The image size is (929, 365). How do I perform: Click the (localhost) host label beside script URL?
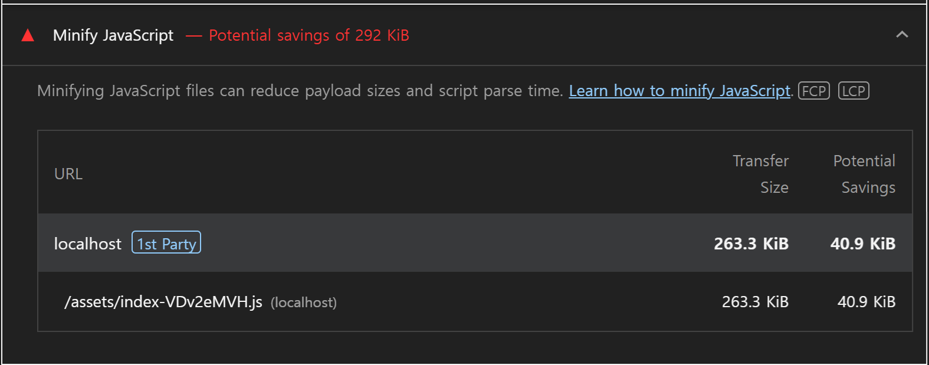point(304,302)
